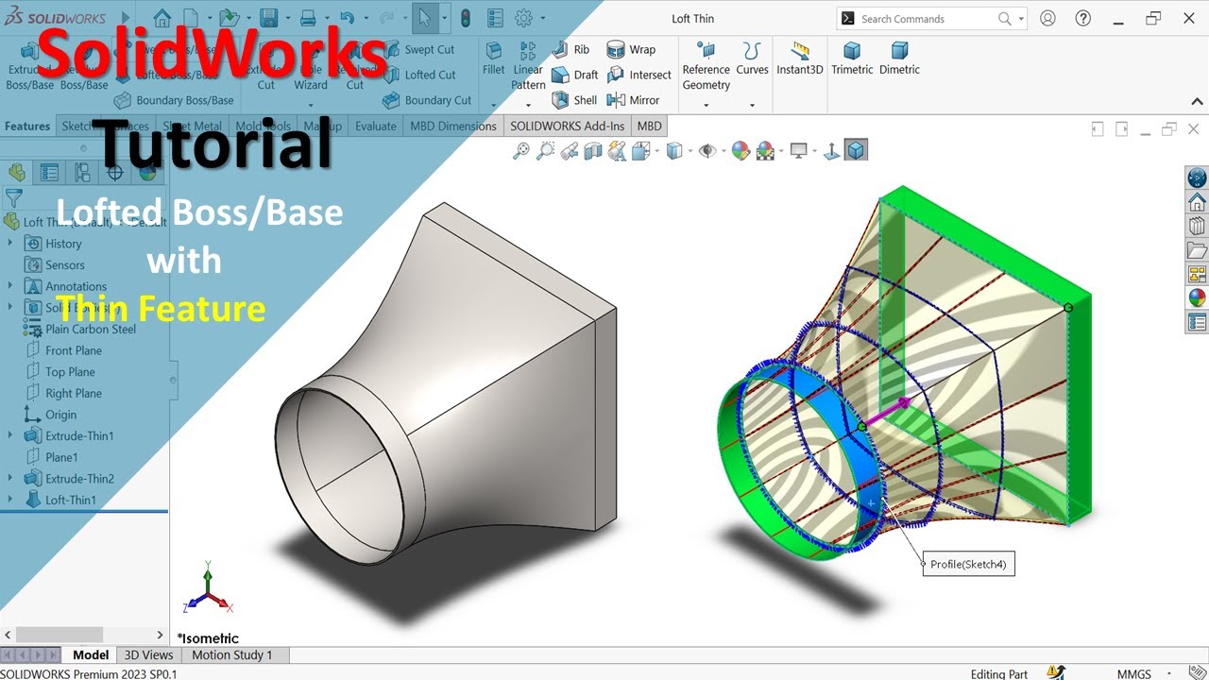Click the Undo arrow icon
This screenshot has height=680, width=1209.
[348, 18]
